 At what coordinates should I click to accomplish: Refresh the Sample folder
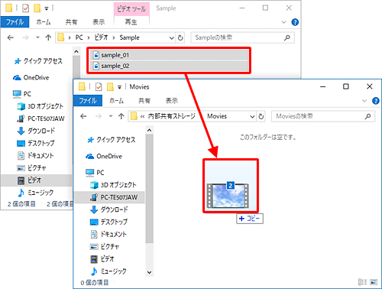(x=180, y=38)
